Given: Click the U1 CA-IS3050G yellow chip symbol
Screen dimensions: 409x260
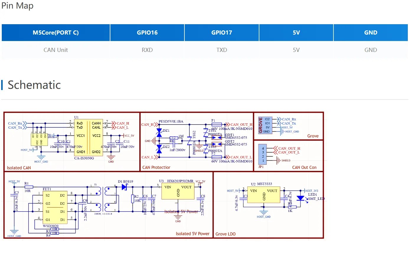Looking at the screenshot, I should pyautogui.click(x=88, y=138).
